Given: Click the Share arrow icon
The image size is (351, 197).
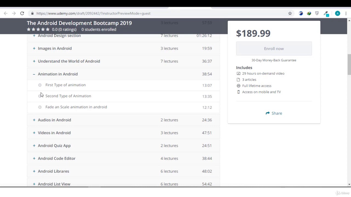Looking at the screenshot, I should (268, 113).
